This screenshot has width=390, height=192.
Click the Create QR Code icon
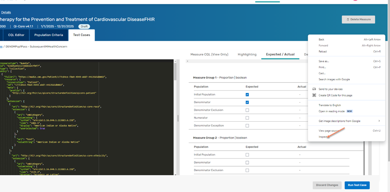(314, 95)
